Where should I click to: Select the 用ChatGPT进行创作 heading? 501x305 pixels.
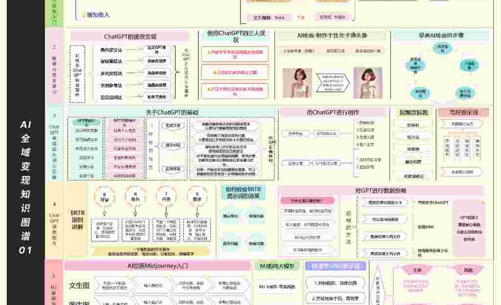[x=333, y=112]
